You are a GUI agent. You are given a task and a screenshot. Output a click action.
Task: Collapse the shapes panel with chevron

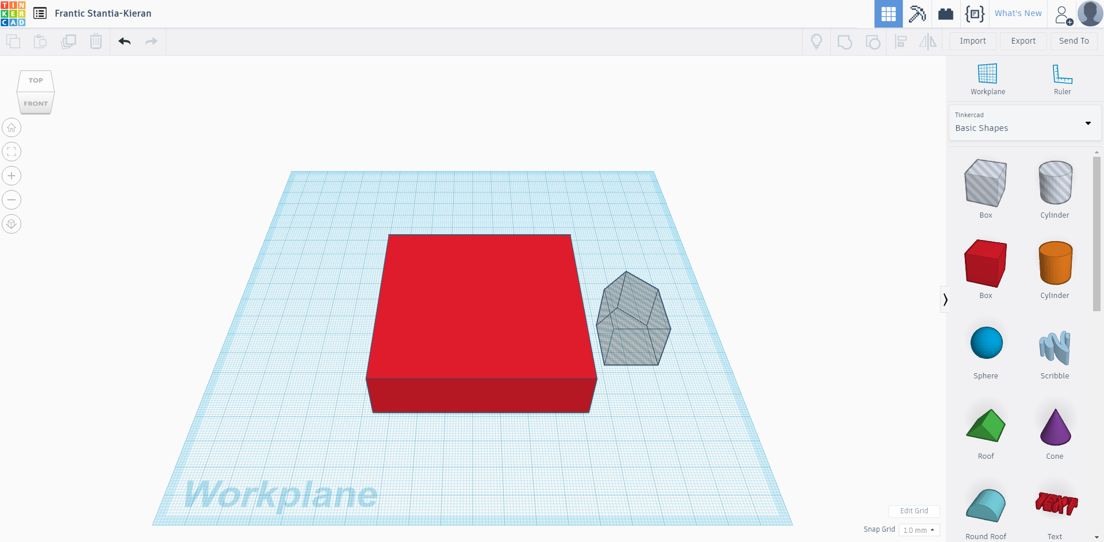(x=945, y=299)
